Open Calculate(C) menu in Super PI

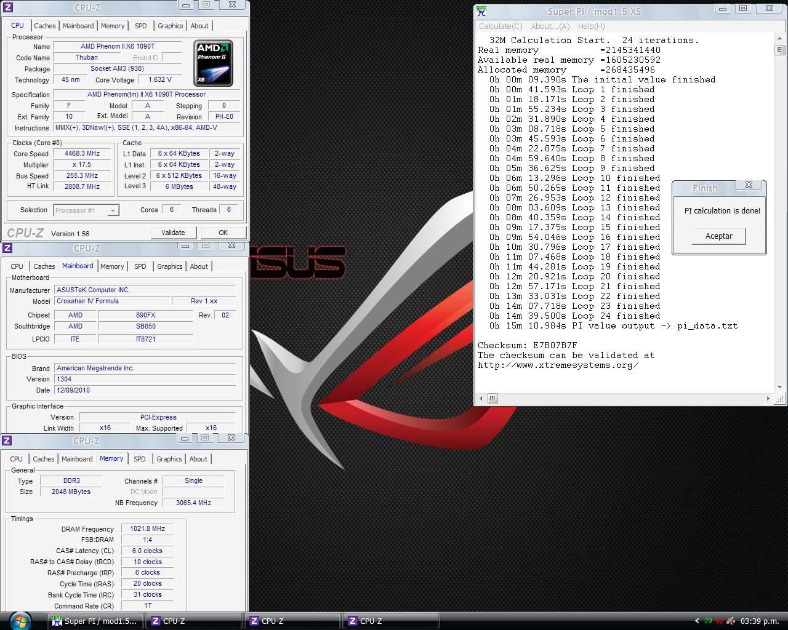pyautogui.click(x=501, y=26)
